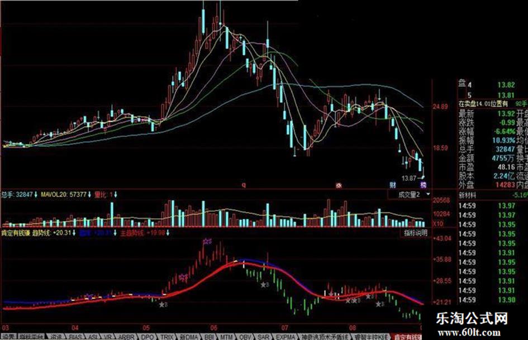Click the 肯定有钱赚 indicator name label
The height and width of the screenshot is (340, 528).
16,233
